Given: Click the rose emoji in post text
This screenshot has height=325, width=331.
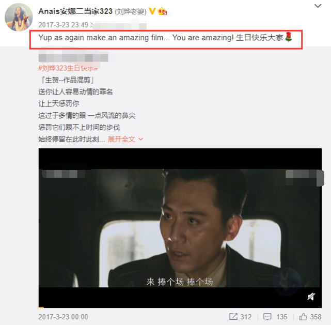Looking at the screenshot, I should (289, 37).
